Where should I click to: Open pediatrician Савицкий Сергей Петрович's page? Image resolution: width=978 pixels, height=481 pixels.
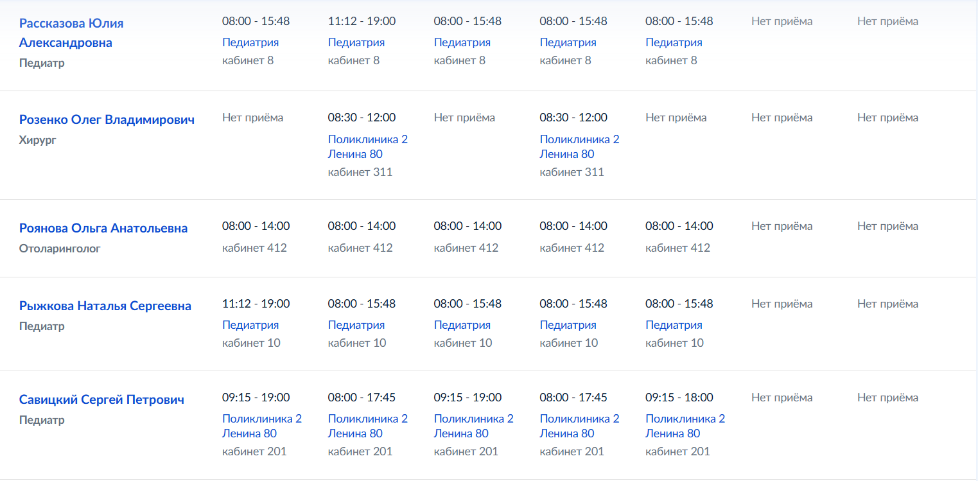[x=101, y=399]
